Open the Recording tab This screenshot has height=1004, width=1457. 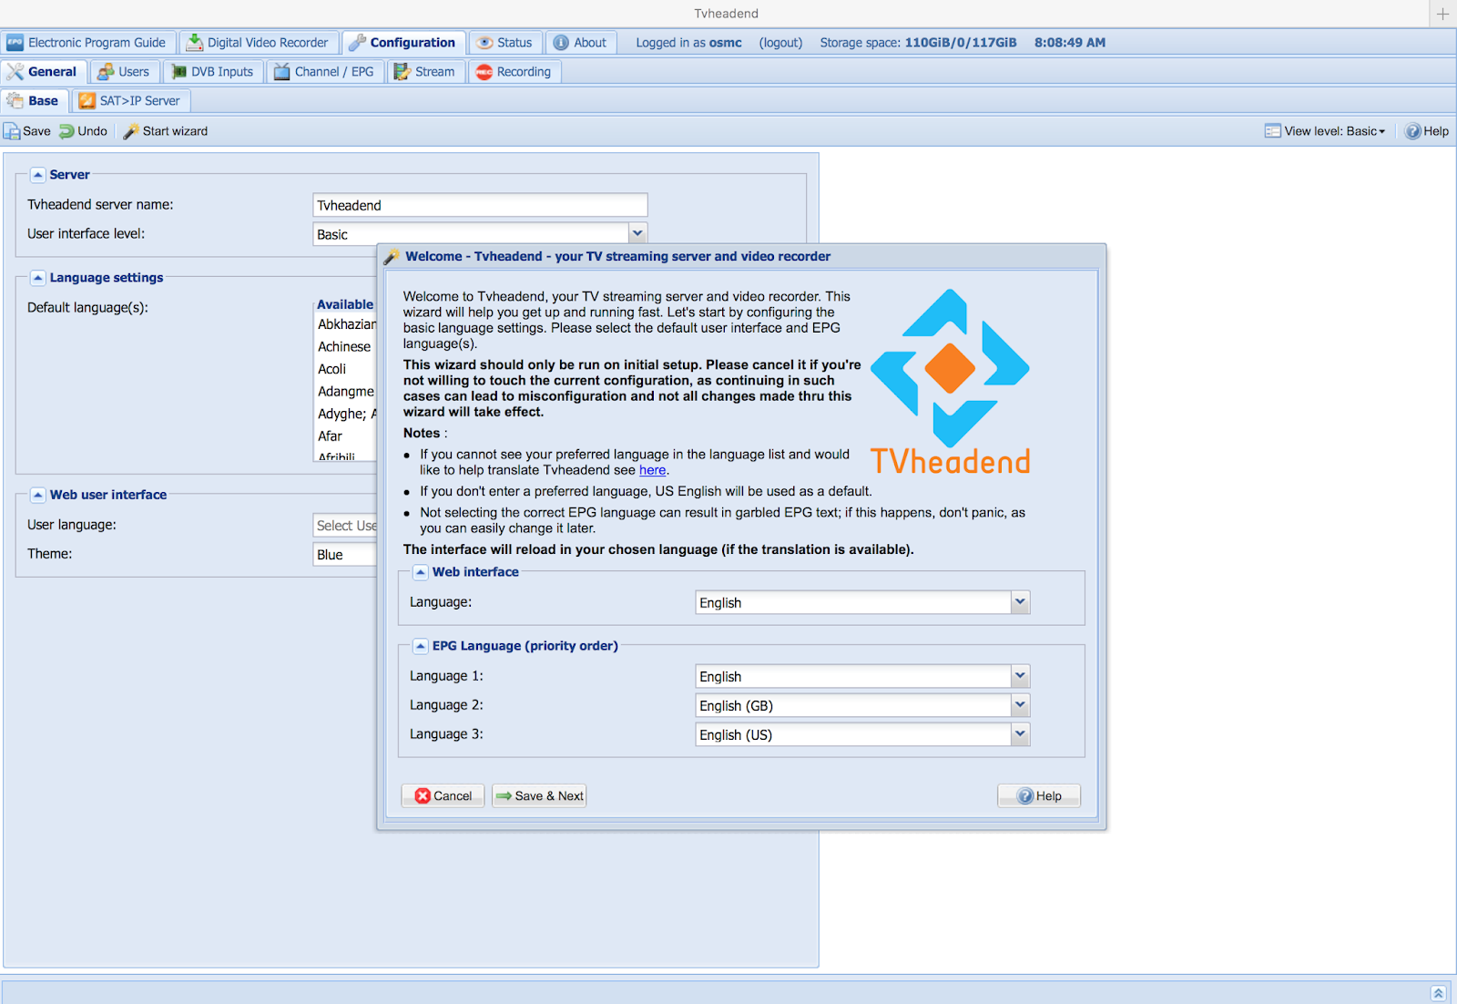[x=515, y=72]
